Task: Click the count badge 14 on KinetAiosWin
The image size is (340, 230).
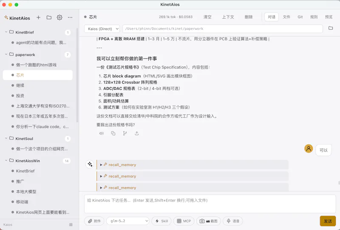Action: coord(67,161)
